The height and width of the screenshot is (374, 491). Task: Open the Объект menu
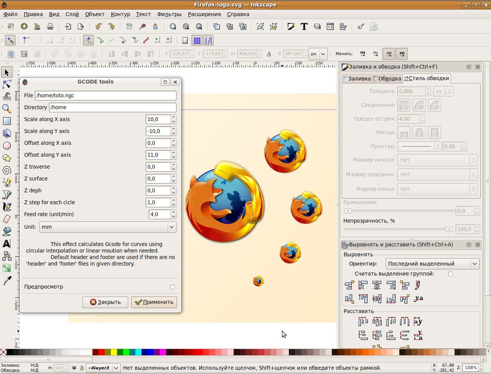[x=95, y=14]
